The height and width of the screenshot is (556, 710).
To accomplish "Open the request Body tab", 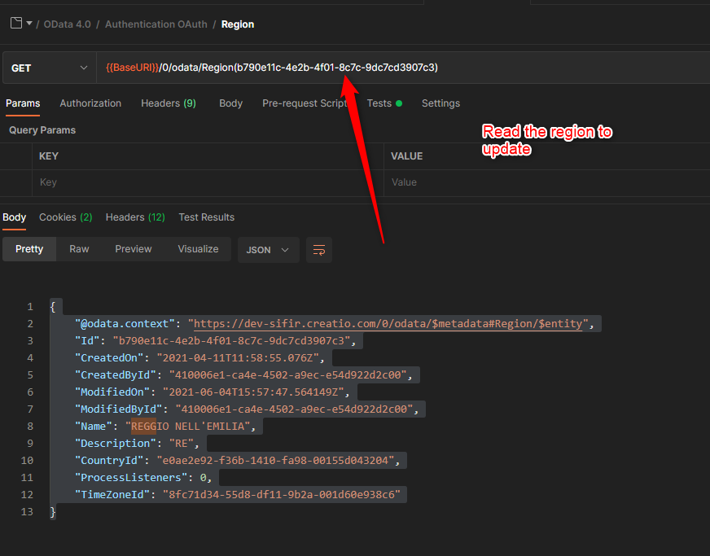I will (x=231, y=103).
